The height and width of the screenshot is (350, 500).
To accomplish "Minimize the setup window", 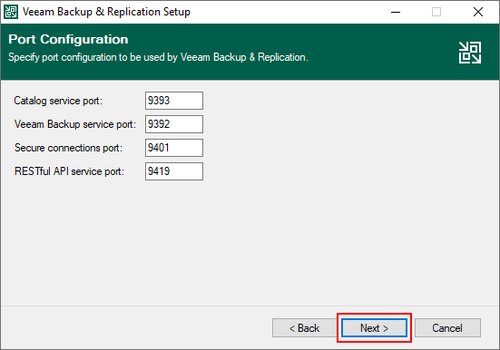I will [x=396, y=12].
